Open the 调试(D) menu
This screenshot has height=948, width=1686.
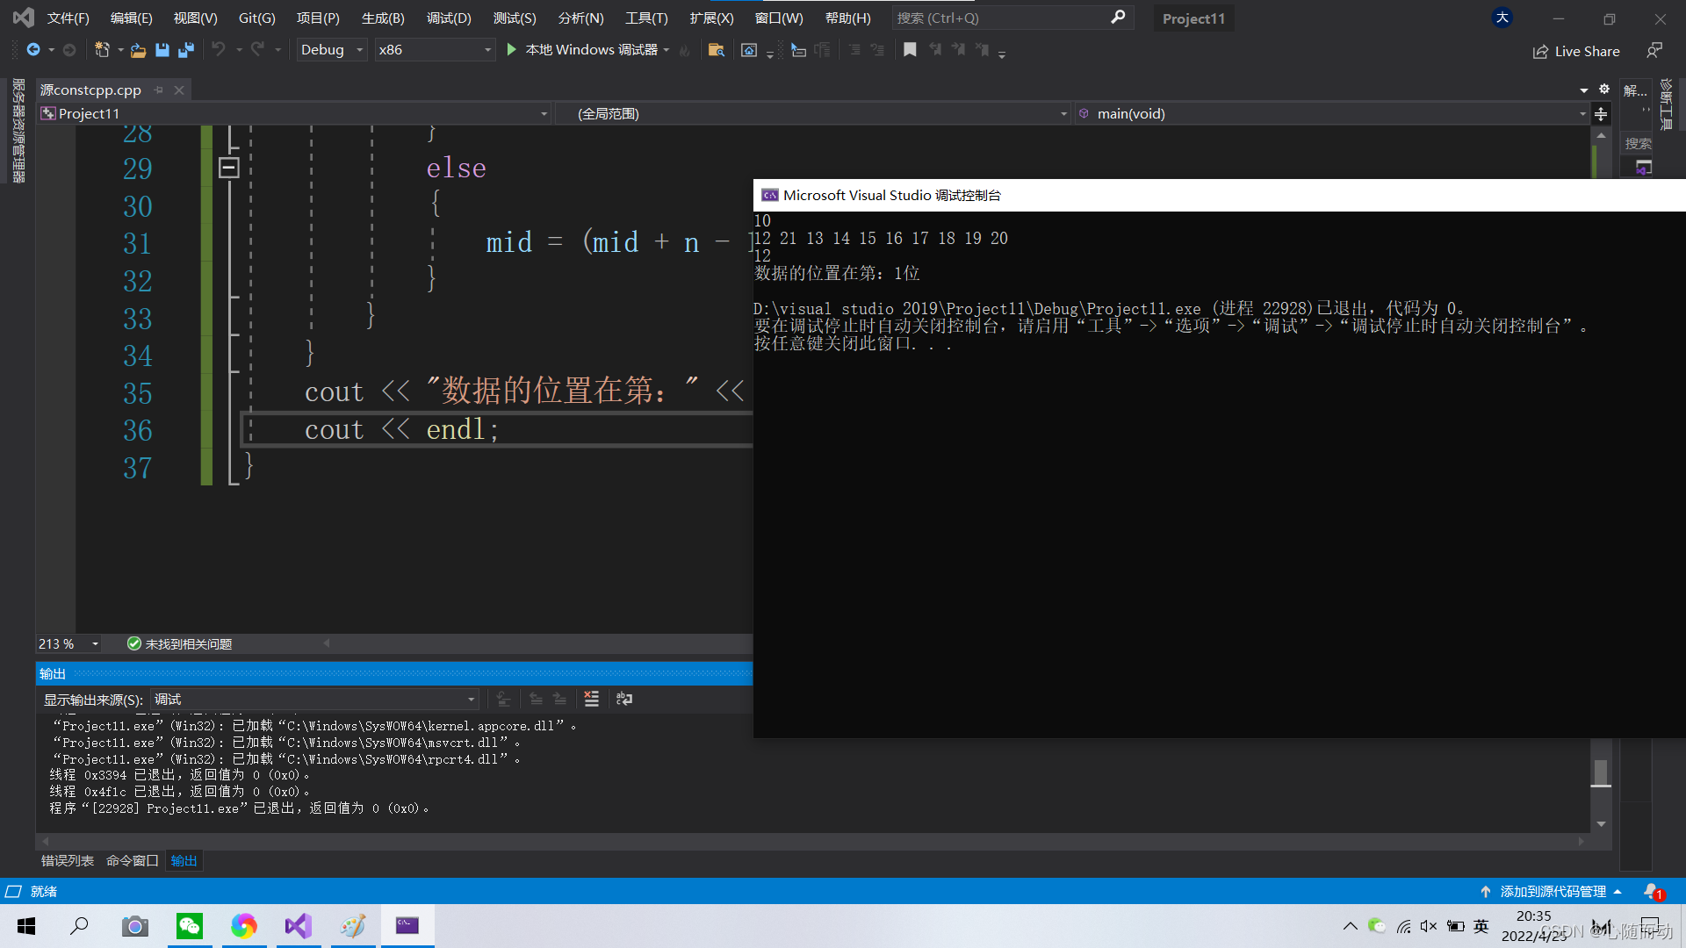pyautogui.click(x=449, y=18)
